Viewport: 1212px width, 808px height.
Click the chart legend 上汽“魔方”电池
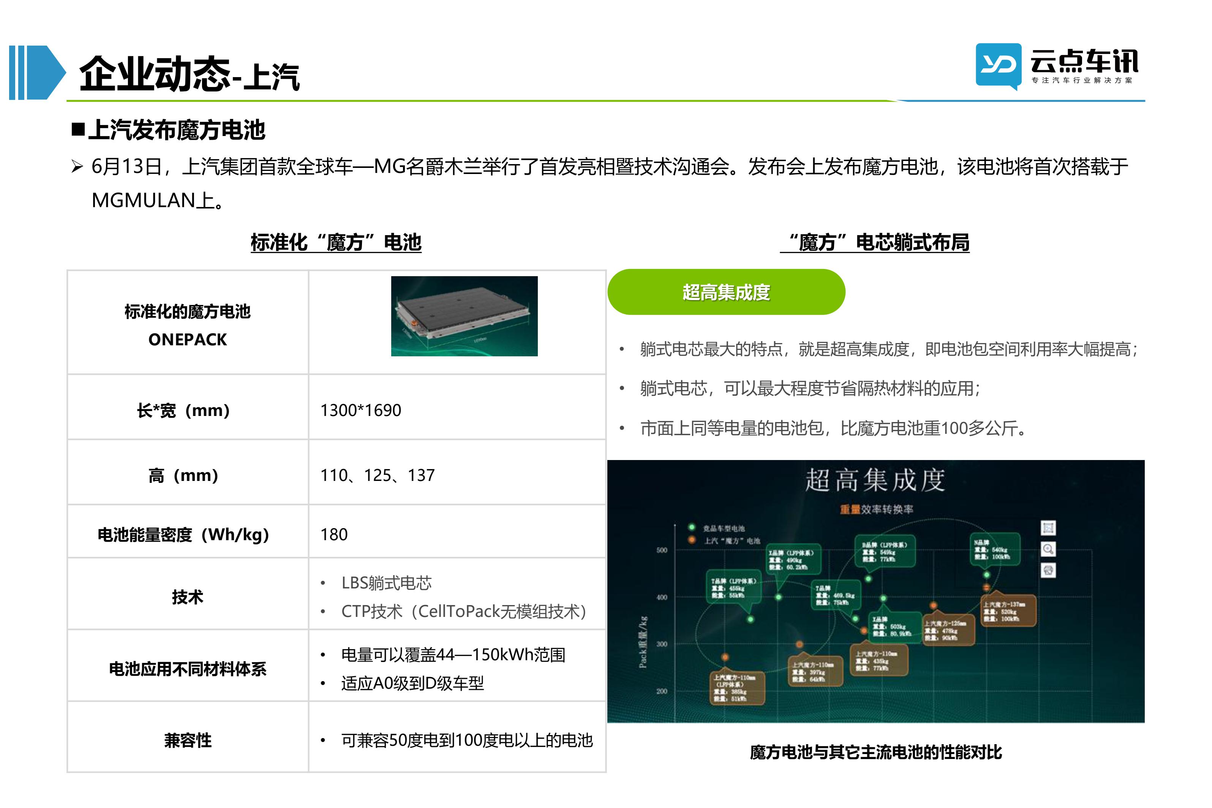pos(732,541)
